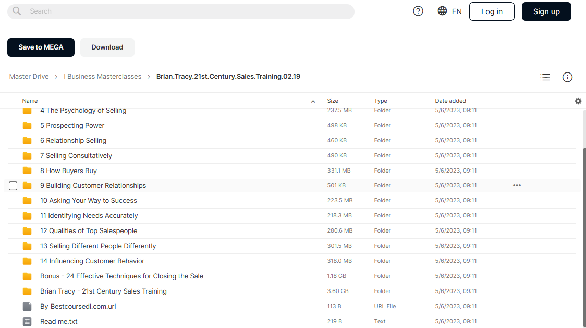The height and width of the screenshot is (328, 586).
Task: Click the Download button
Action: [107, 47]
